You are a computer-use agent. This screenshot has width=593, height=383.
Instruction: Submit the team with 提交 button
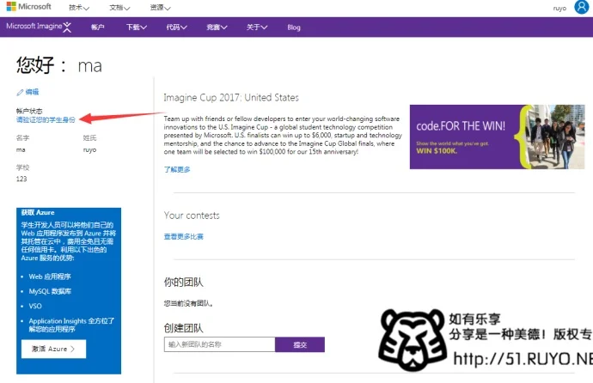tap(300, 344)
